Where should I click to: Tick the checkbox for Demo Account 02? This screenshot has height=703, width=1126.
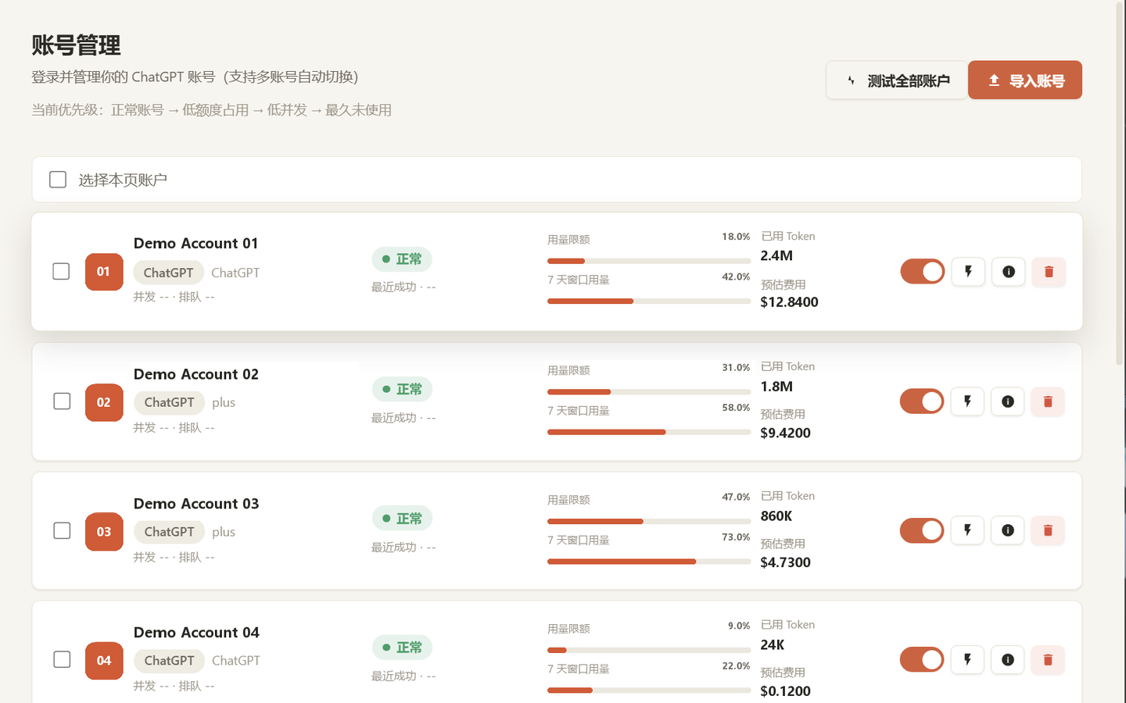coord(62,401)
